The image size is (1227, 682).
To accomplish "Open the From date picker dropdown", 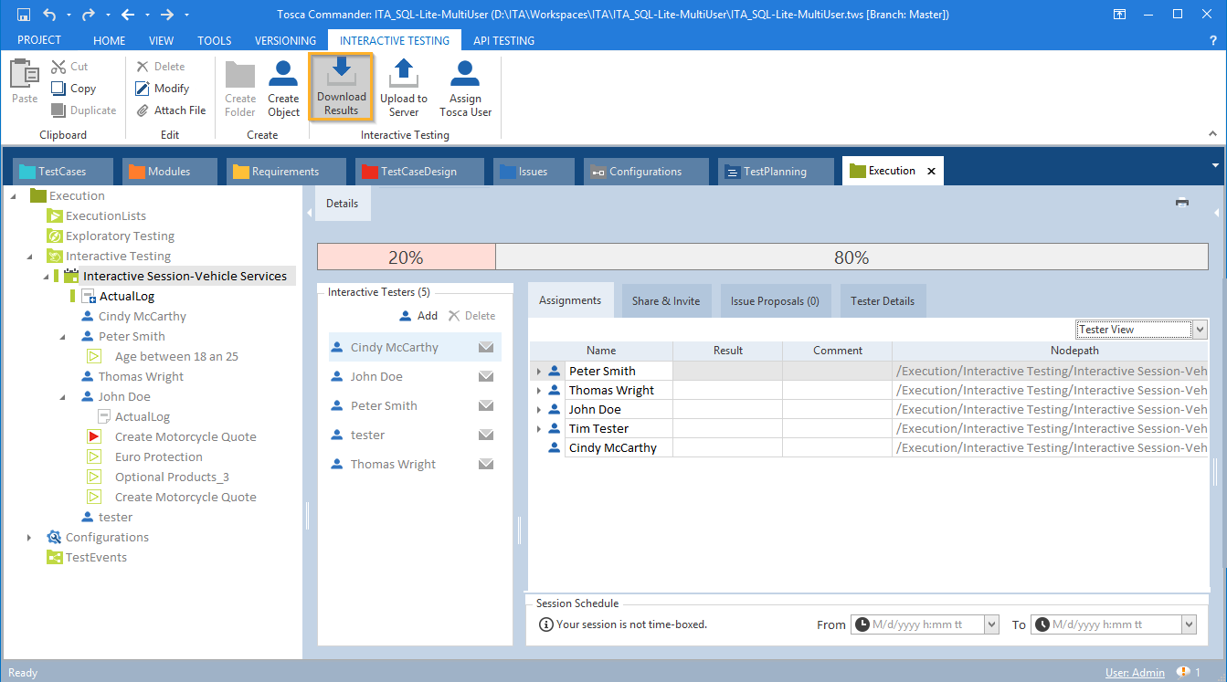I will pos(991,624).
